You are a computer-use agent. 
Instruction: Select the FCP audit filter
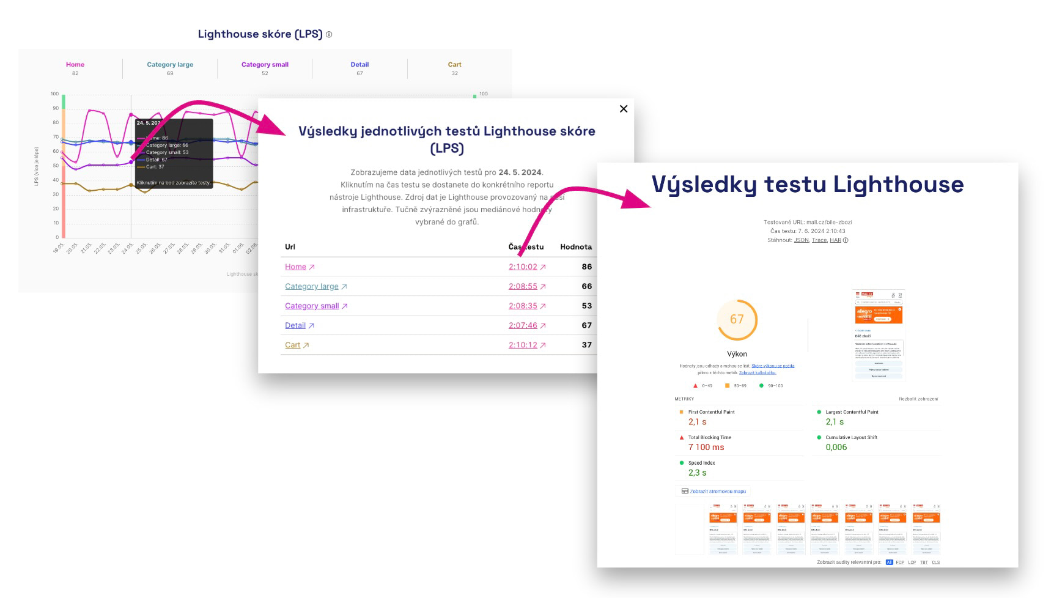900,562
